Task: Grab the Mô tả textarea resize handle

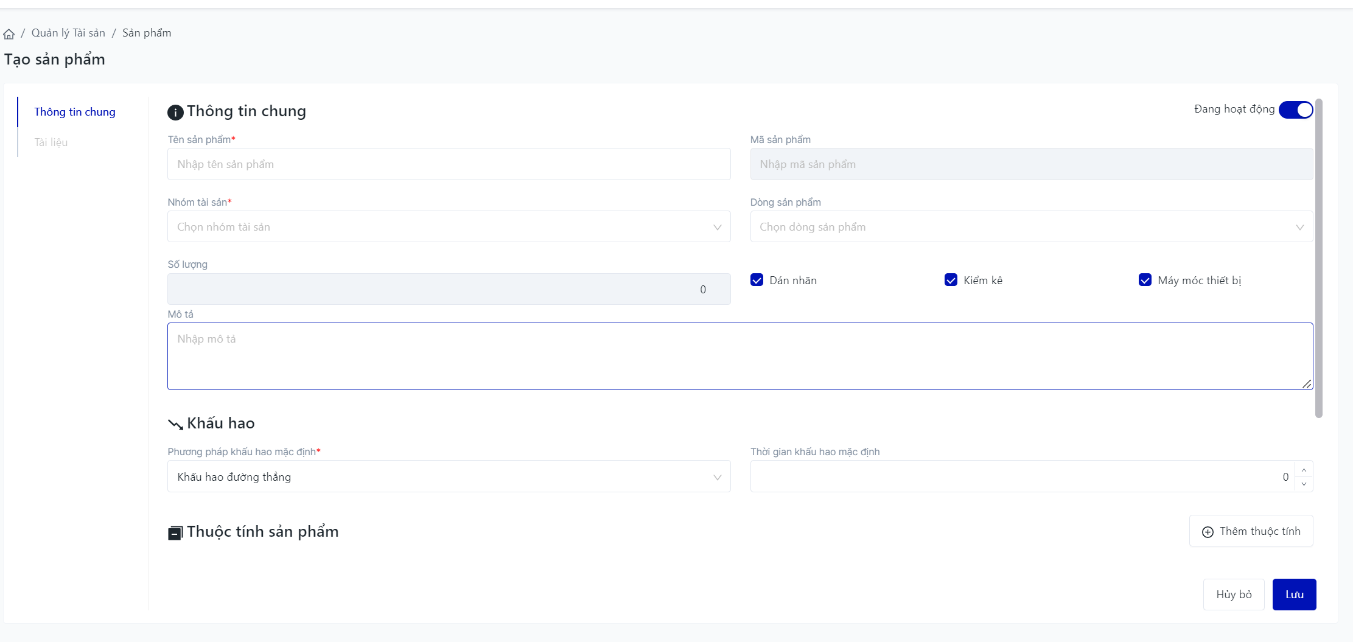Action: pyautogui.click(x=1307, y=384)
